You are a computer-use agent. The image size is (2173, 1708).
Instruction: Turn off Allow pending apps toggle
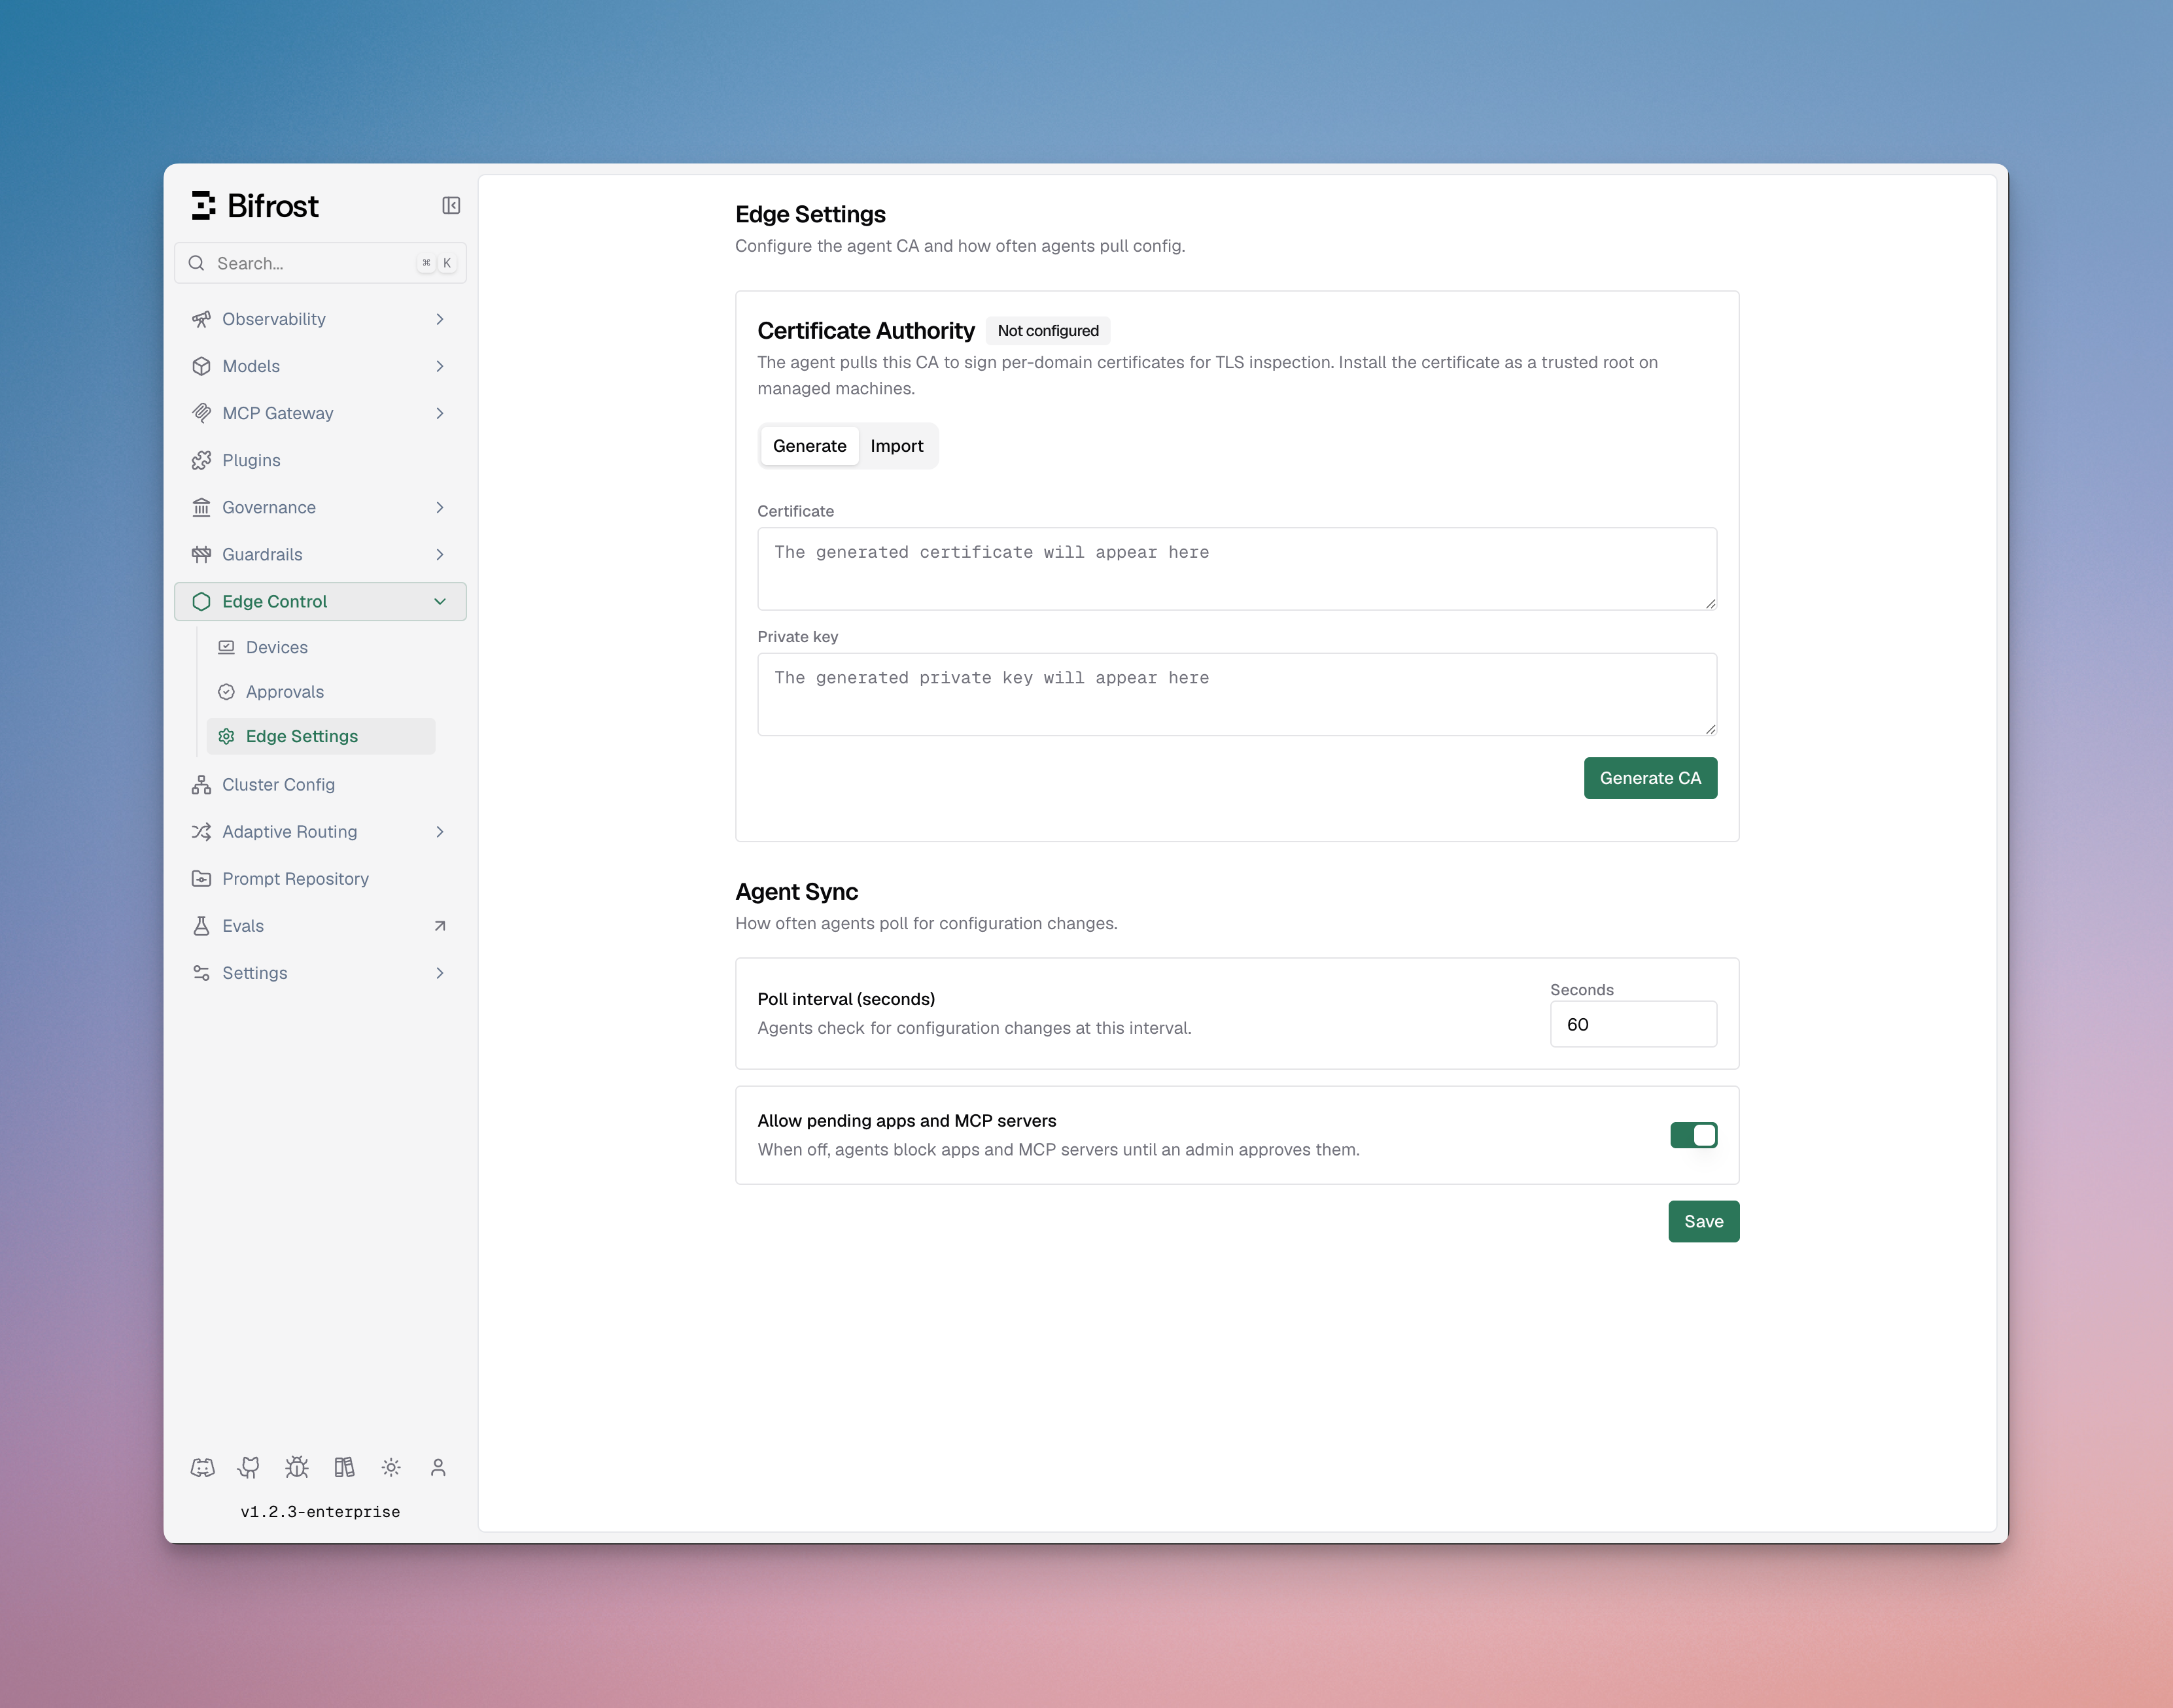click(x=1694, y=1135)
